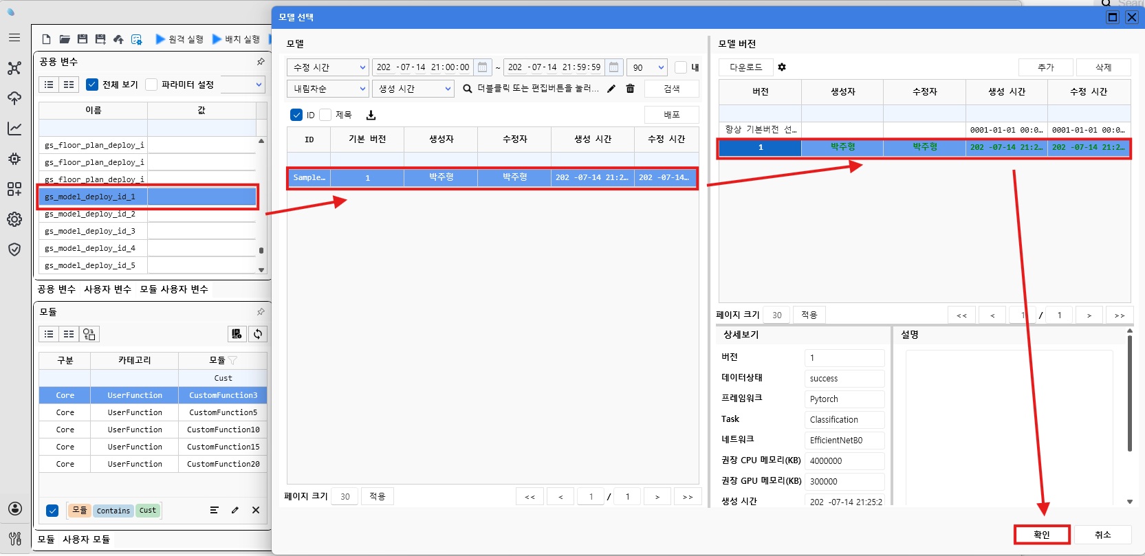1145x556 pixels.
Task: Click the cloud upload icon in sidebar
Action: pos(14,98)
